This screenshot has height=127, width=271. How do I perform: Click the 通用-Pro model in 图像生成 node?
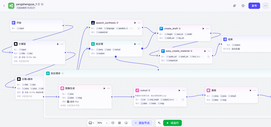pos(73,102)
